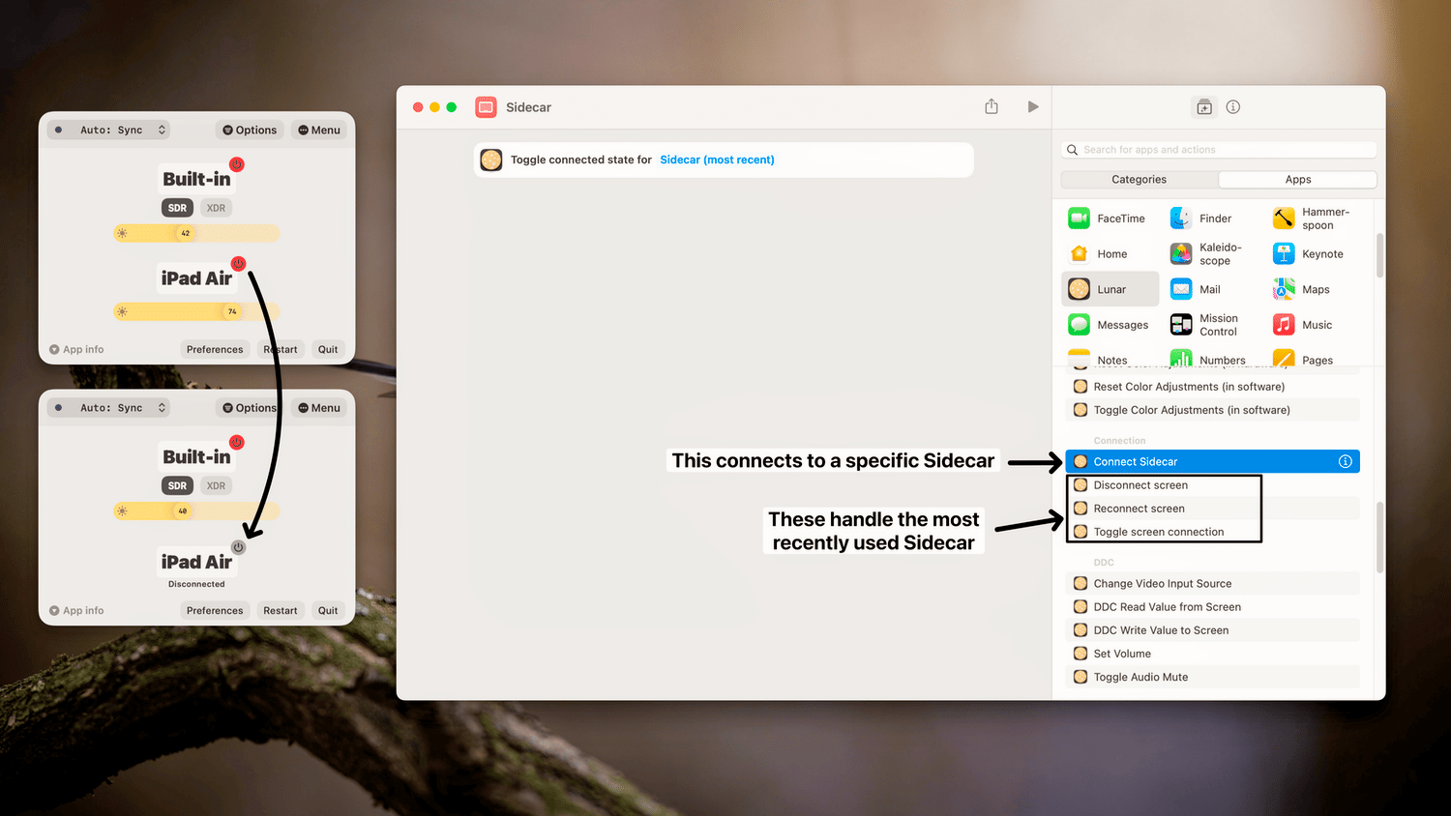This screenshot has width=1451, height=816.
Task: Add the Set Volume action
Action: click(1213, 654)
